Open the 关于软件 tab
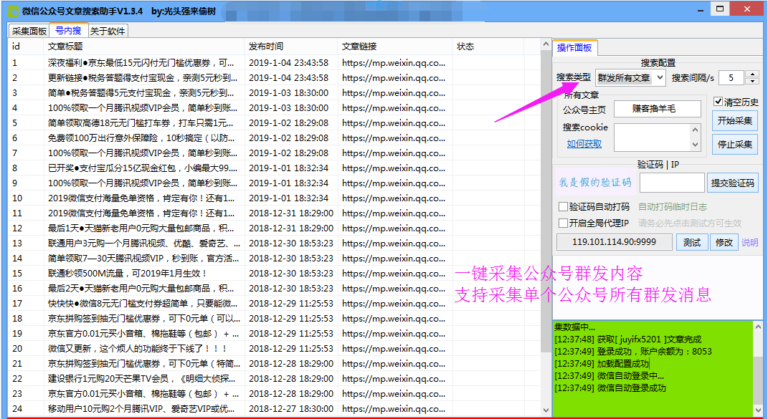 coord(108,31)
